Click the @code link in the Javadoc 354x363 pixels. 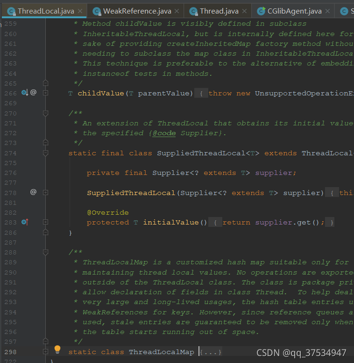164,133
